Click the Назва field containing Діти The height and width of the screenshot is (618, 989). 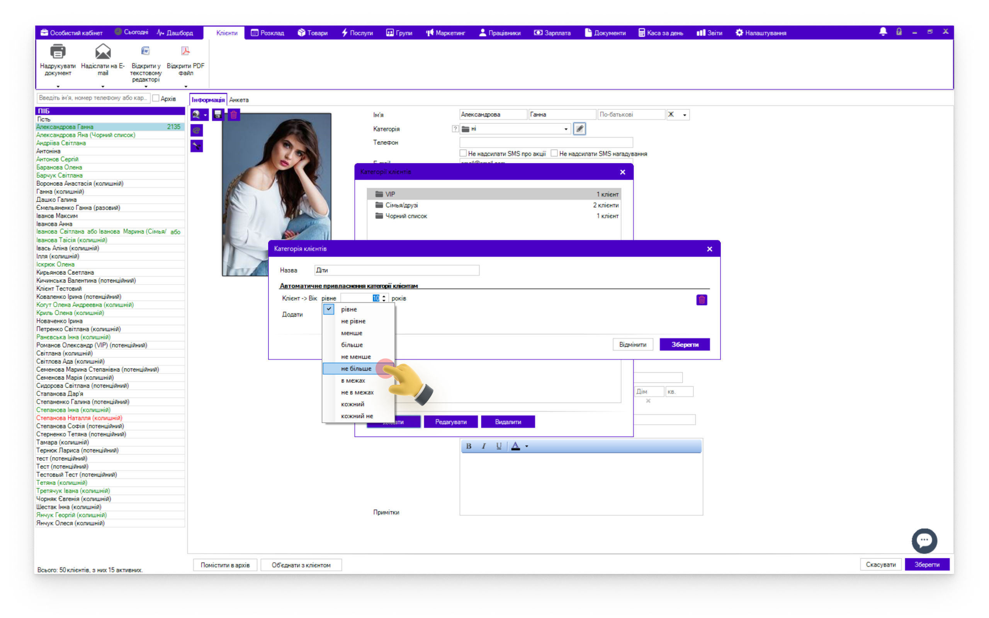point(396,270)
